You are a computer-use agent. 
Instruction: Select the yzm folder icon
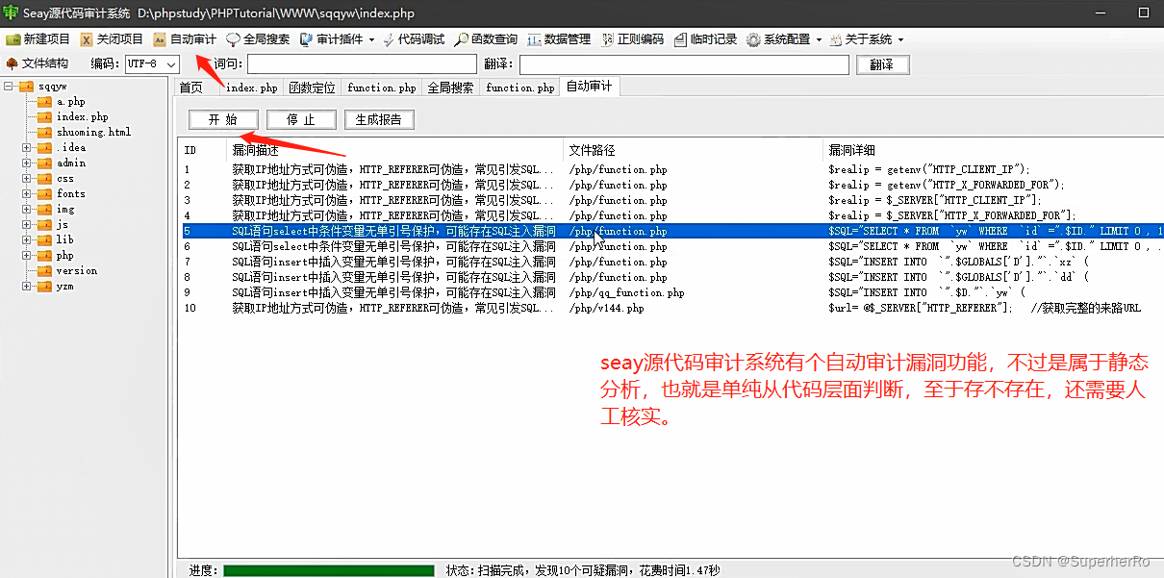click(44, 286)
